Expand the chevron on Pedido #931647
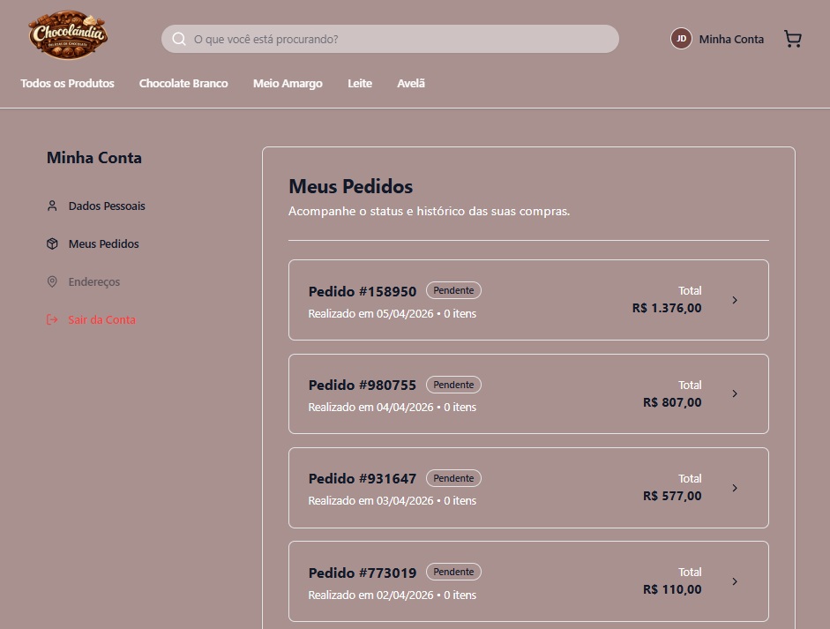 [735, 488]
